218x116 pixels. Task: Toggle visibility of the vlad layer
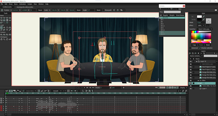[191, 83]
